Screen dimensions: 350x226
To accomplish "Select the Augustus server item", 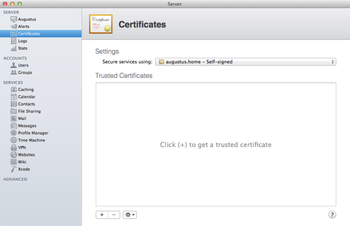I will pos(27,19).
